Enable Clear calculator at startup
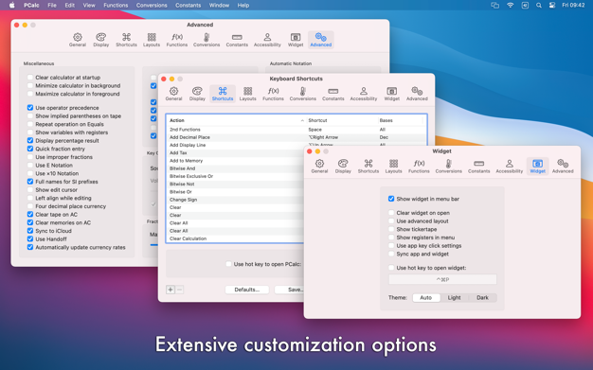Image resolution: width=593 pixels, height=370 pixels. coord(30,77)
